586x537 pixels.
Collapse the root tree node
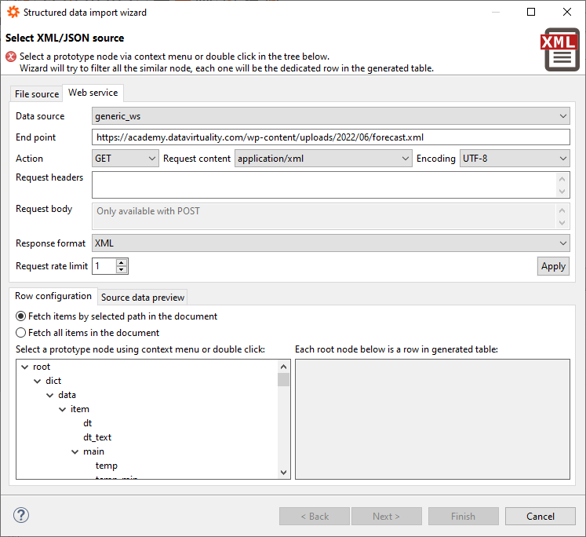coord(24,367)
